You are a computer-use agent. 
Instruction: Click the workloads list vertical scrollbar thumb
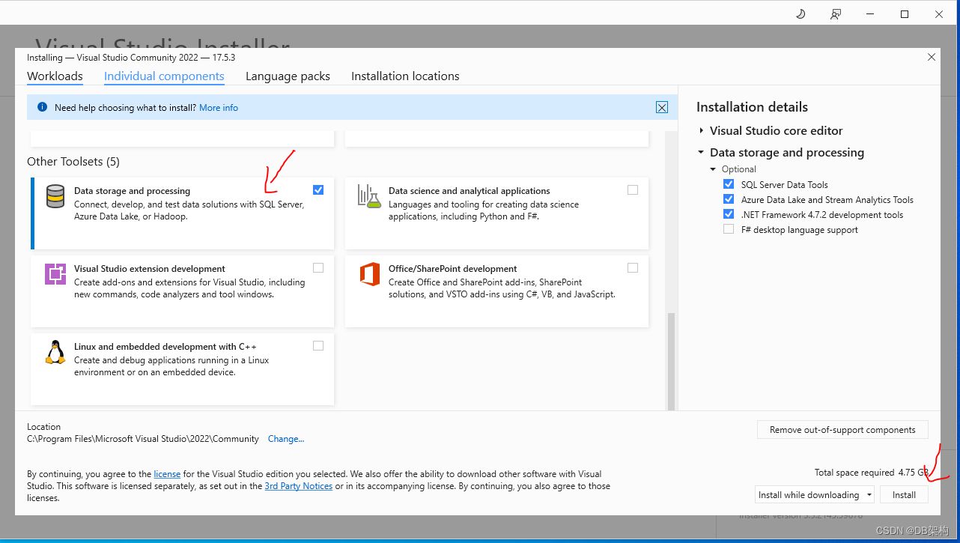tap(671, 360)
